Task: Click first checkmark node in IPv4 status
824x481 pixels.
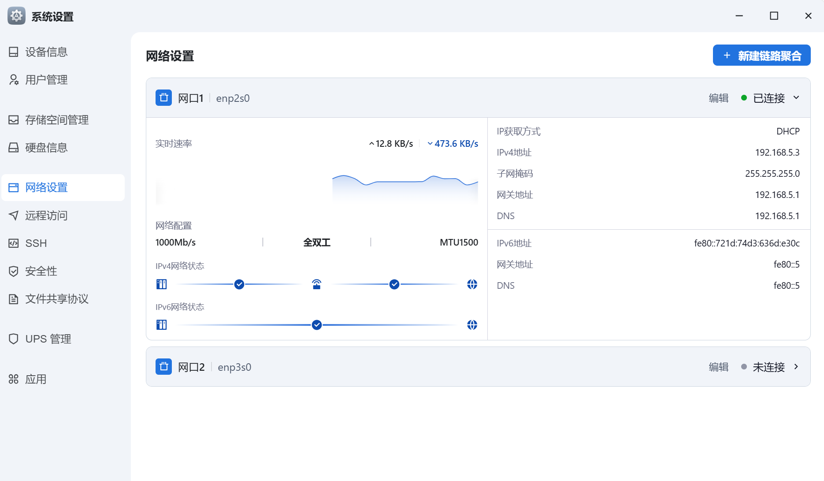Action: coord(239,284)
